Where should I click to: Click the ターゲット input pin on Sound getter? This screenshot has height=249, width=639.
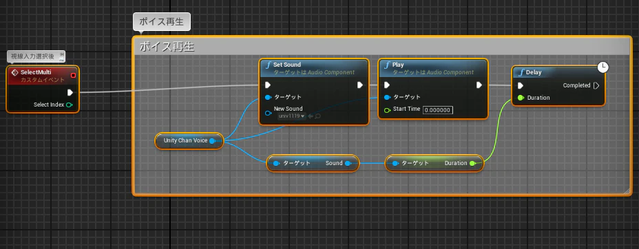pyautogui.click(x=276, y=163)
